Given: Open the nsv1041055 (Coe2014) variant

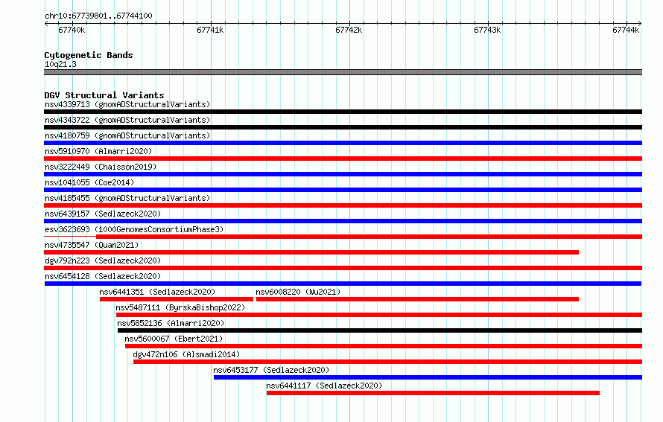Looking at the screenshot, I should (x=89, y=182).
